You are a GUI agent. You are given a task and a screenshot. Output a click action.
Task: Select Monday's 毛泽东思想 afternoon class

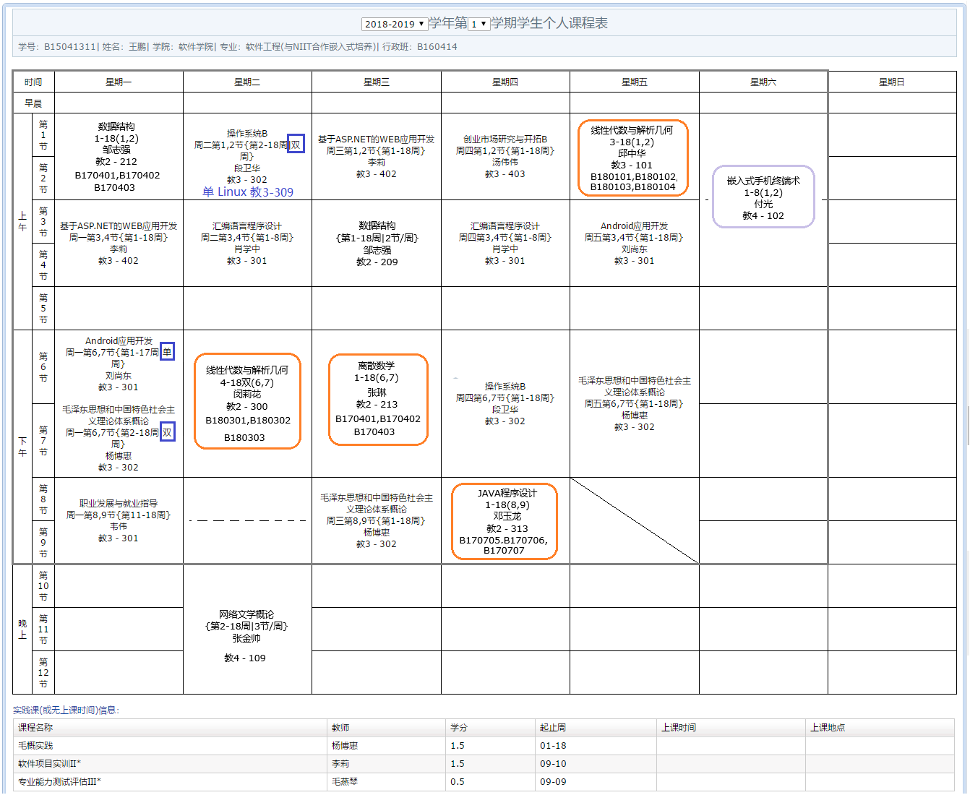click(x=119, y=438)
